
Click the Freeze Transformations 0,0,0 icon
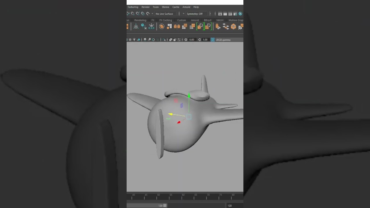(151, 26)
